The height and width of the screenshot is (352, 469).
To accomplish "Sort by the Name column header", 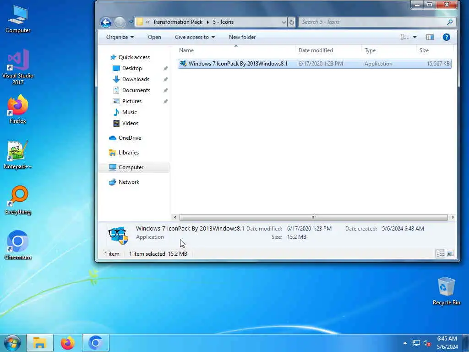I will pyautogui.click(x=186, y=50).
